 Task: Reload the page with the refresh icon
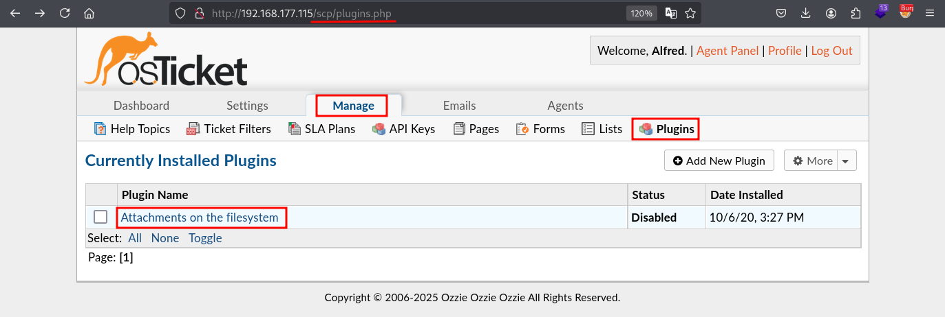click(x=65, y=13)
